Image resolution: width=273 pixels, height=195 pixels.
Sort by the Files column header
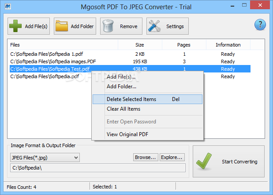pos(63,45)
